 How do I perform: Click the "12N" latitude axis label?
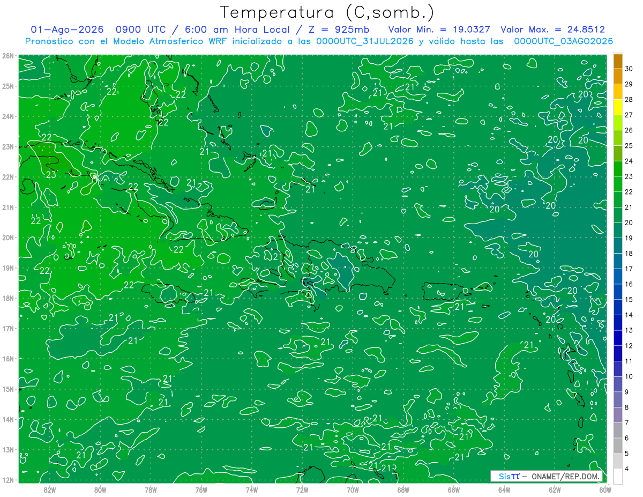click(x=8, y=480)
